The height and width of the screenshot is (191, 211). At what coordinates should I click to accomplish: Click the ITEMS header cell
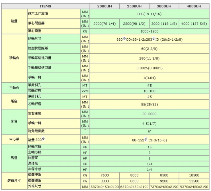[46, 6]
